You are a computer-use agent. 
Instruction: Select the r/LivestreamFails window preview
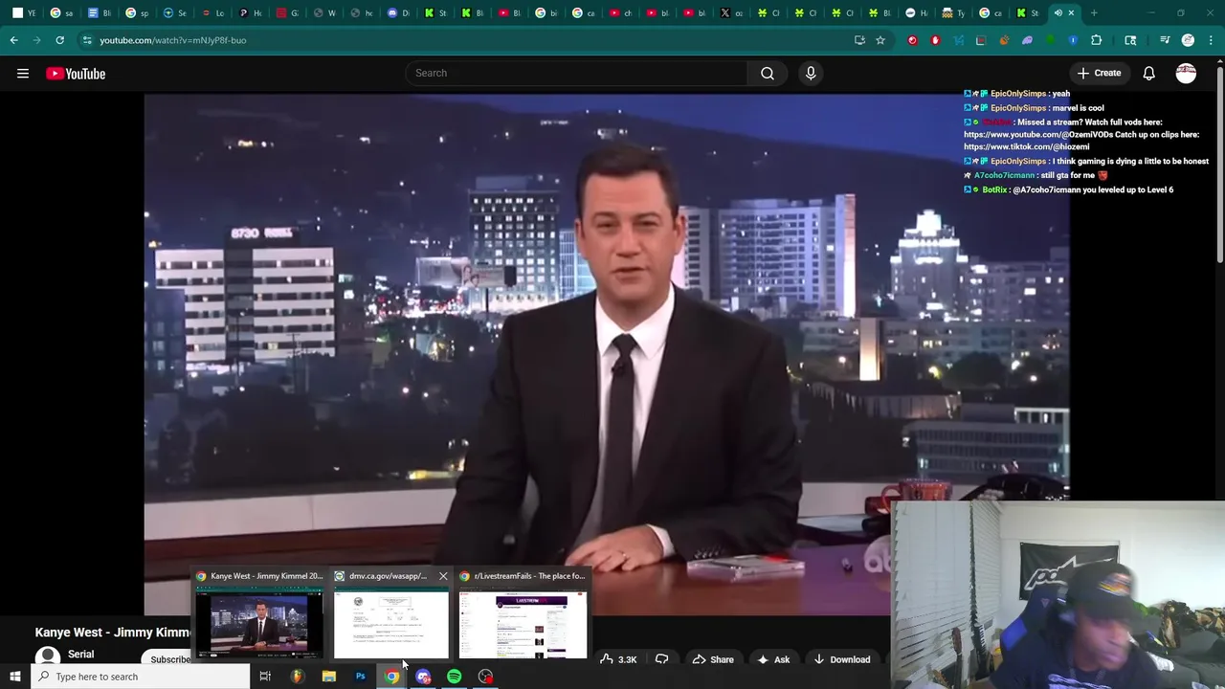point(523,614)
